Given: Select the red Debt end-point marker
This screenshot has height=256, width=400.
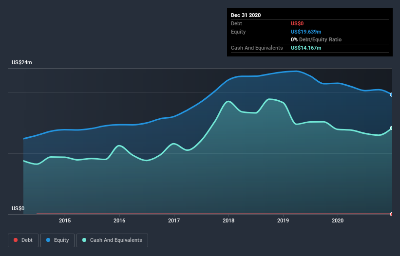Looking at the screenshot, I should coord(392,214).
